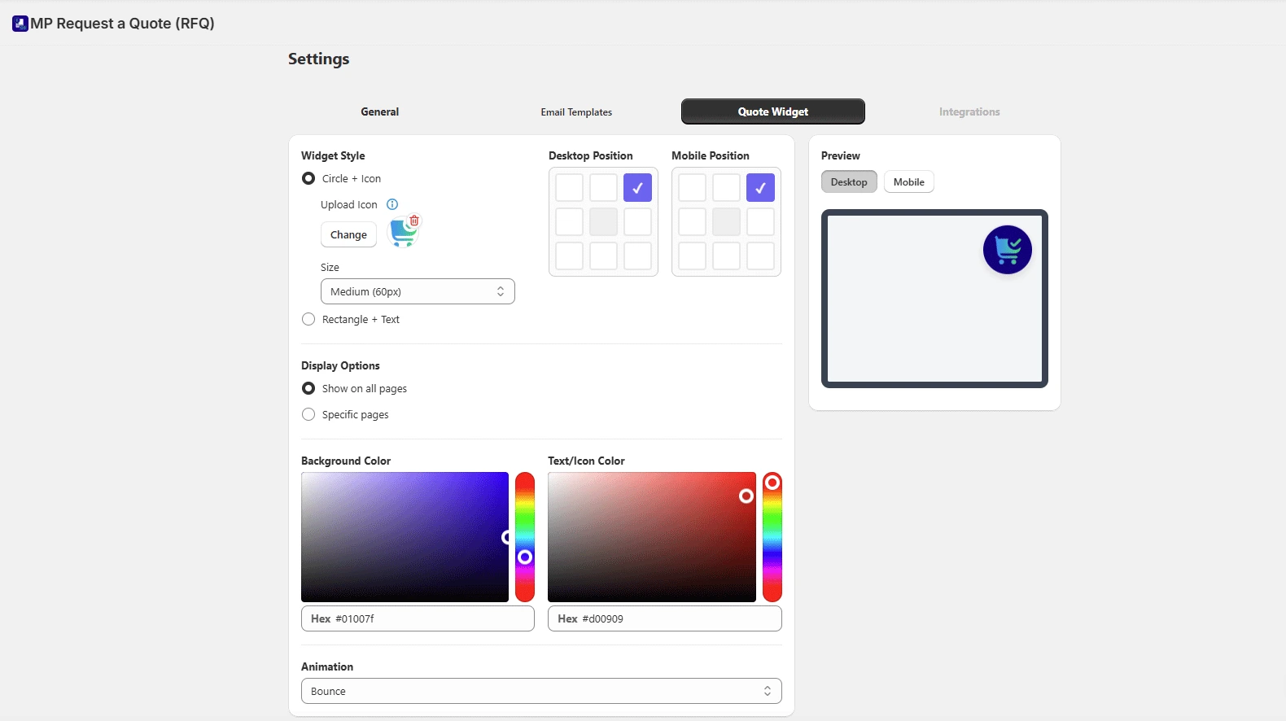Switch to the Email Templates tab

tap(576, 111)
